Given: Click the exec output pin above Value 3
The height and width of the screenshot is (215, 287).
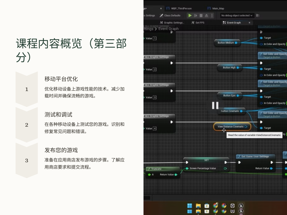Looking at the screenshot, I should tap(172, 91).
